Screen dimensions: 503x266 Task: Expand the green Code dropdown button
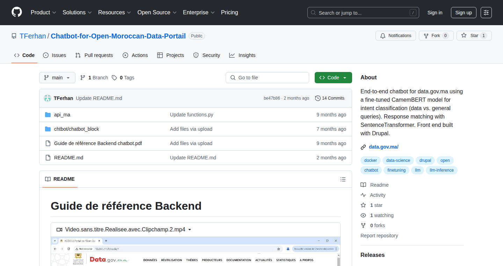(x=333, y=78)
